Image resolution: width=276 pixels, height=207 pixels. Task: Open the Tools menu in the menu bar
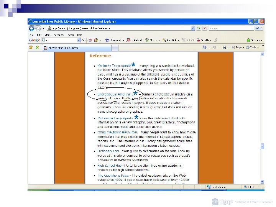pyautogui.click(x=71, y=35)
